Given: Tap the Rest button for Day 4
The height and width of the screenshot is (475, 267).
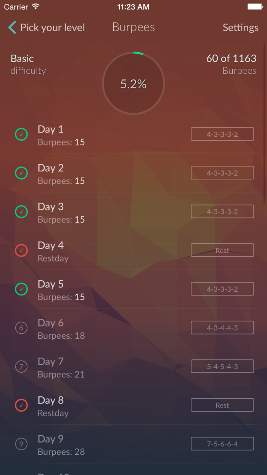Looking at the screenshot, I should (222, 250).
